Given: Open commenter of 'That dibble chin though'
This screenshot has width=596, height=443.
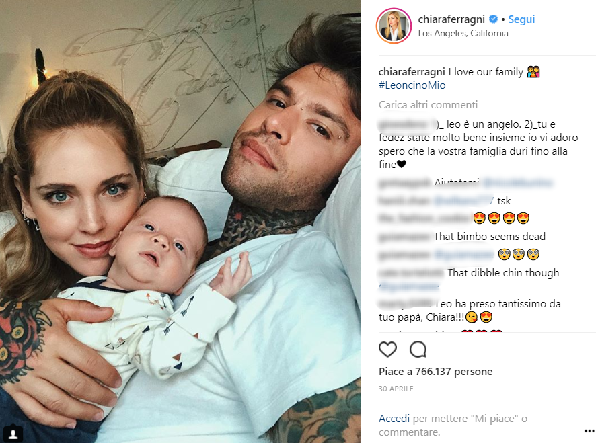Looking at the screenshot, I should pos(411,273).
